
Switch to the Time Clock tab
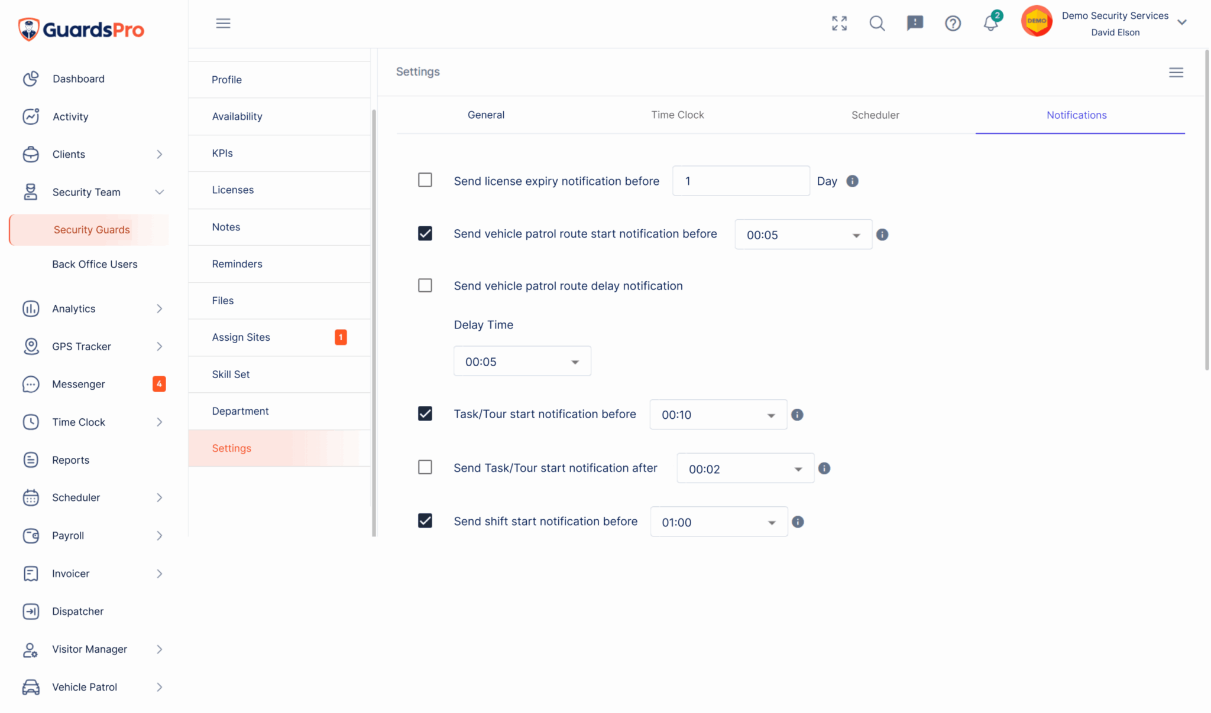(x=677, y=115)
